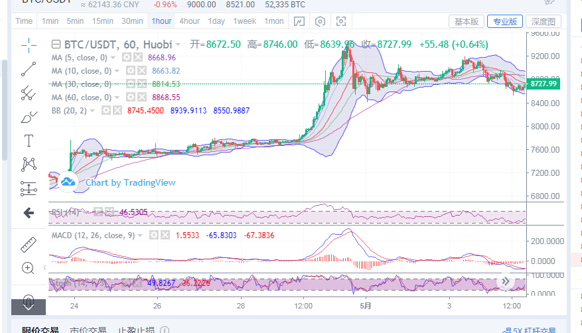This screenshot has width=582, height=333.
Task: Click the TradingView cloud logo
Action: coord(68,182)
